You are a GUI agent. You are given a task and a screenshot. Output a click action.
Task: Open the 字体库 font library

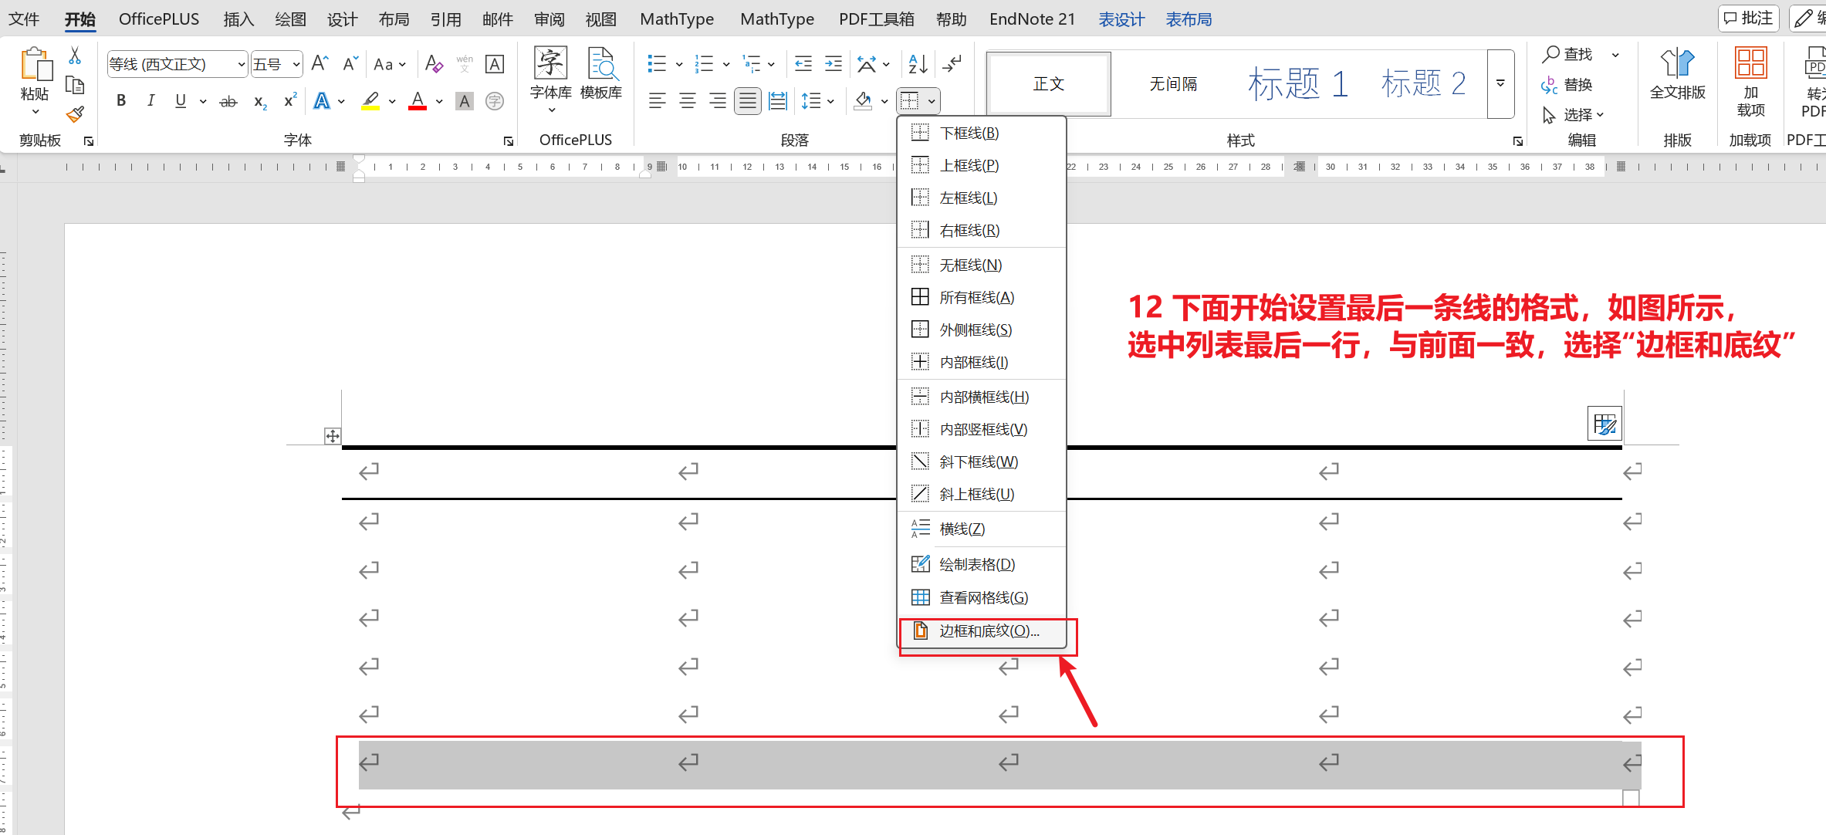tap(550, 75)
